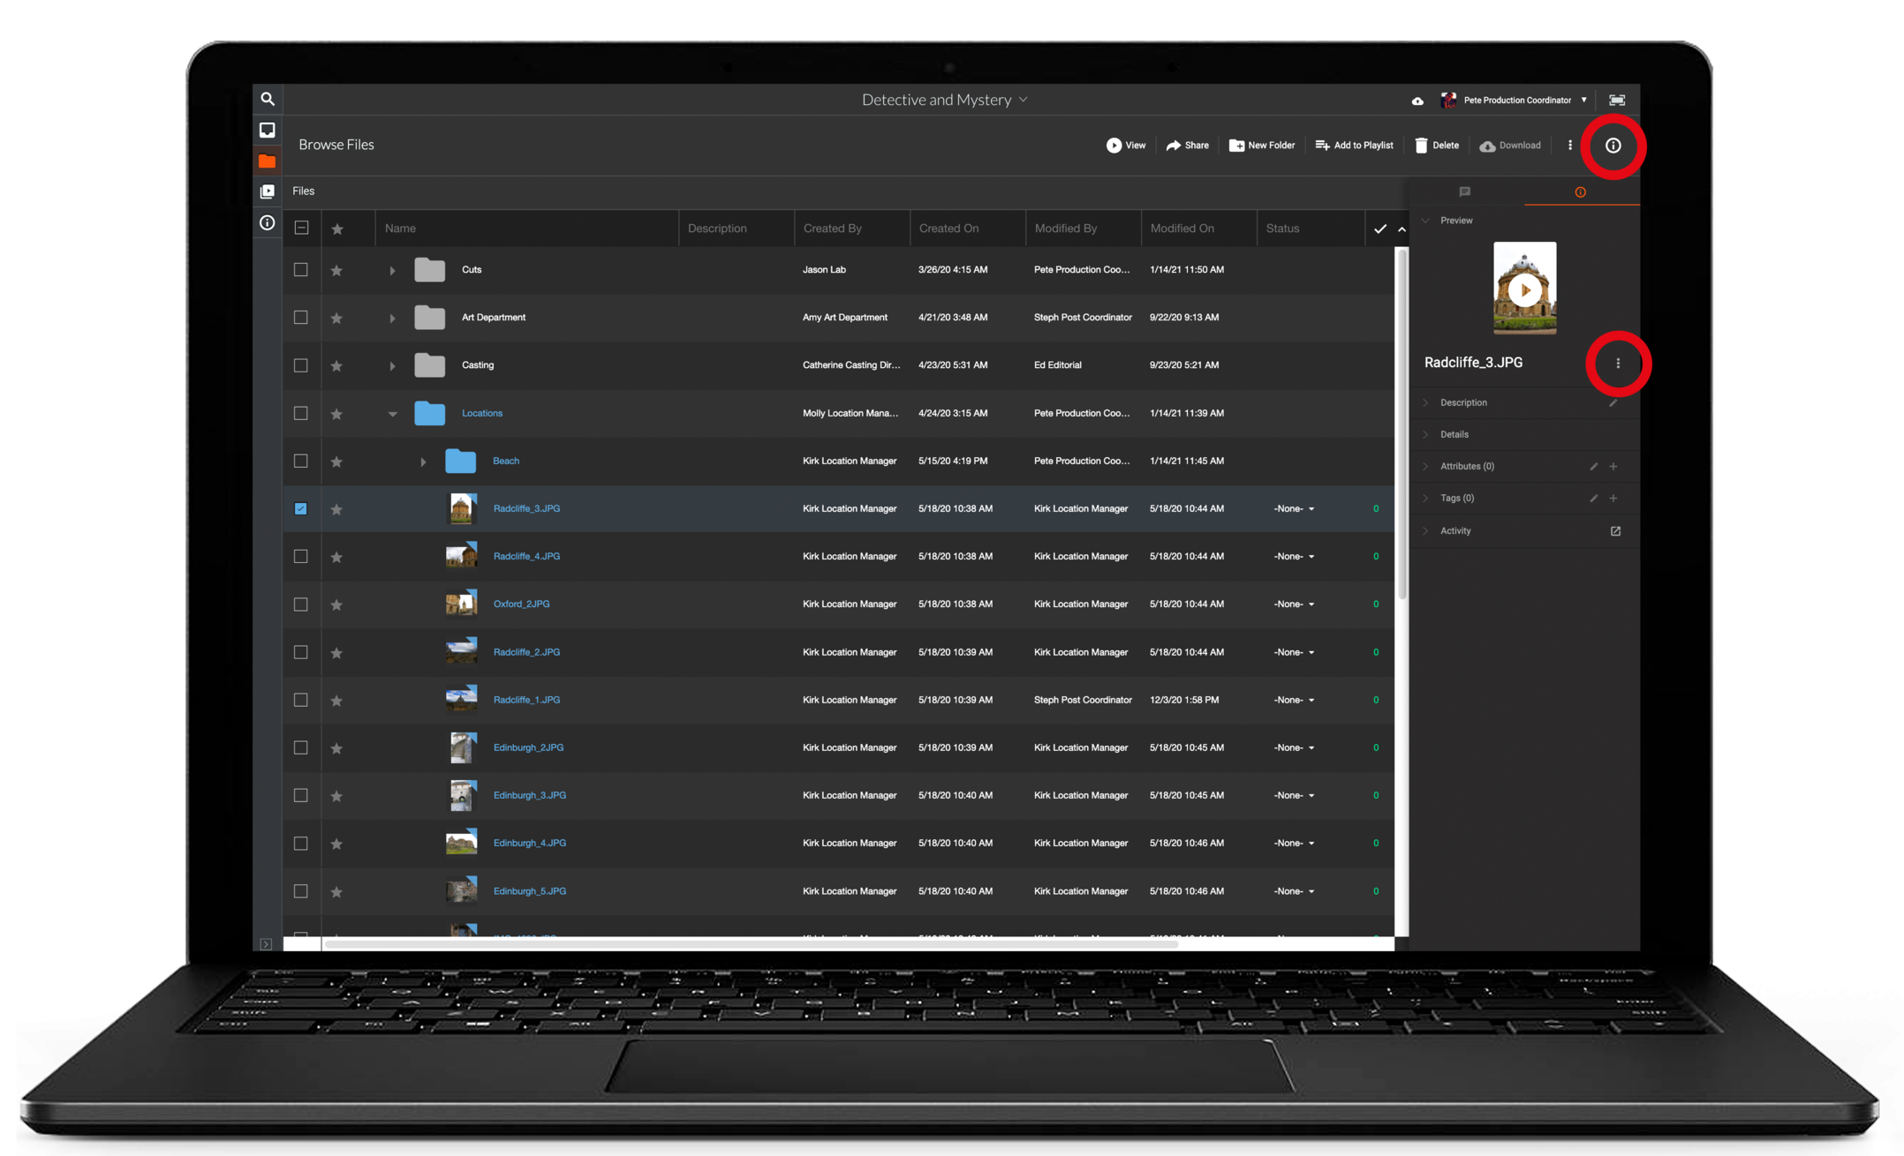
Task: Open the Detective and Mystery project dropdown
Action: pyautogui.click(x=944, y=100)
